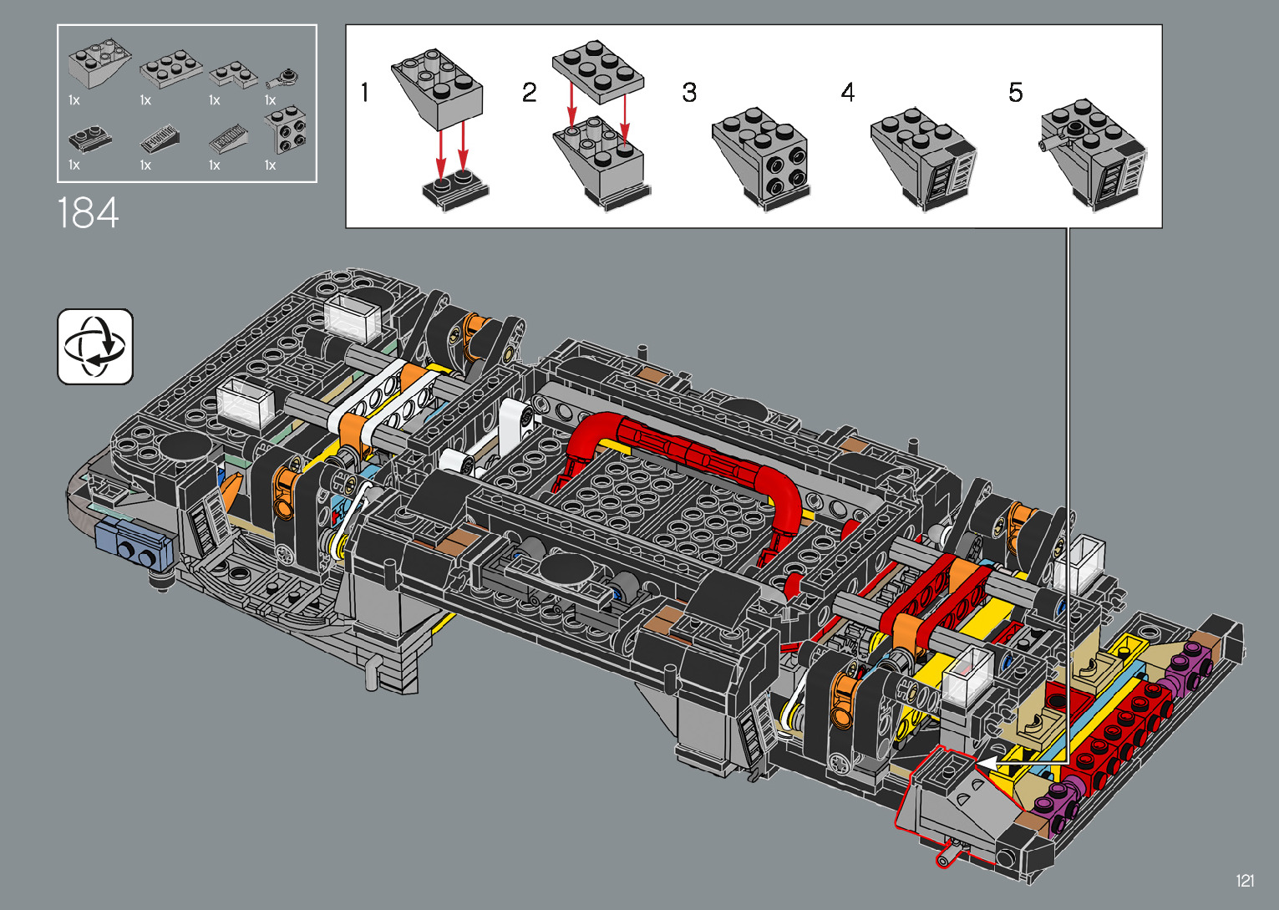Open sub-step 2 assembly image

click(x=599, y=125)
